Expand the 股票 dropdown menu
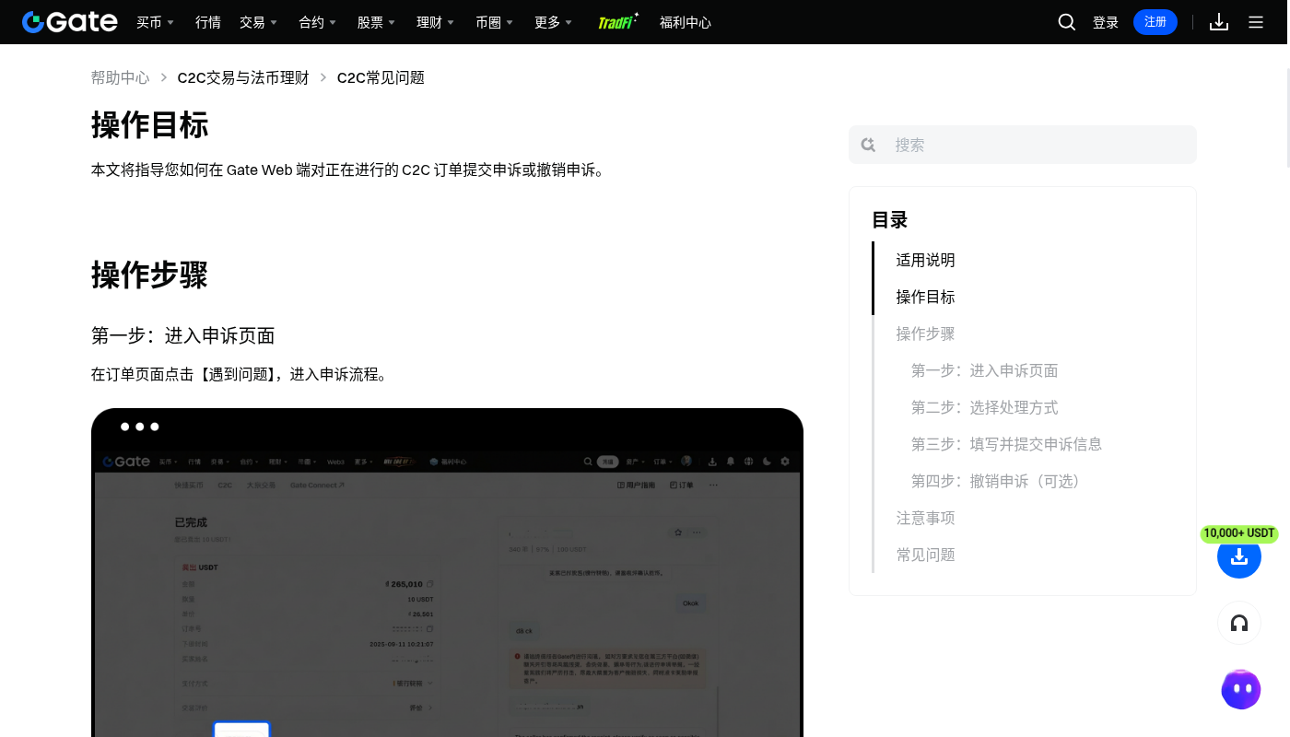The height and width of the screenshot is (737, 1290). pyautogui.click(x=376, y=22)
